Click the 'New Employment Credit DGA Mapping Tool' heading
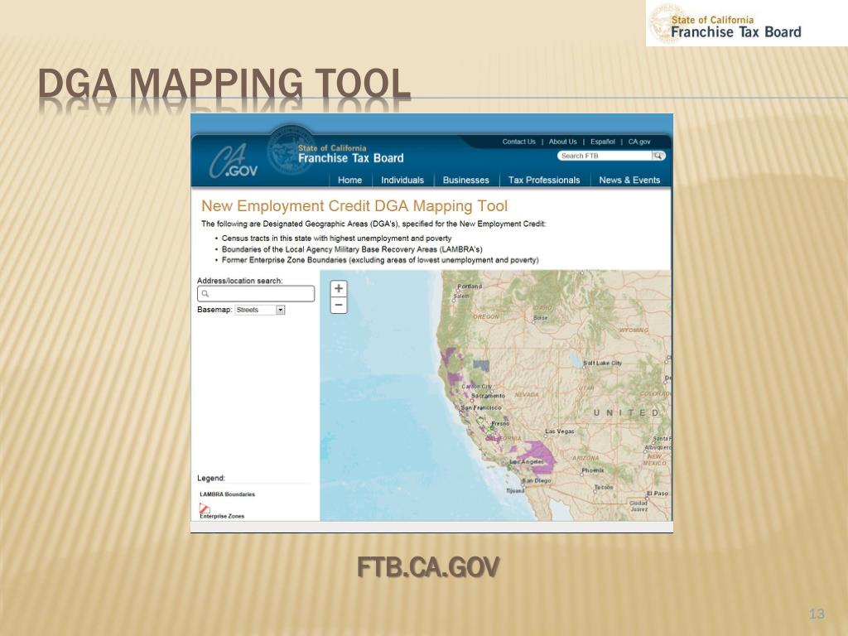Image resolution: width=848 pixels, height=636 pixels. coord(354,206)
